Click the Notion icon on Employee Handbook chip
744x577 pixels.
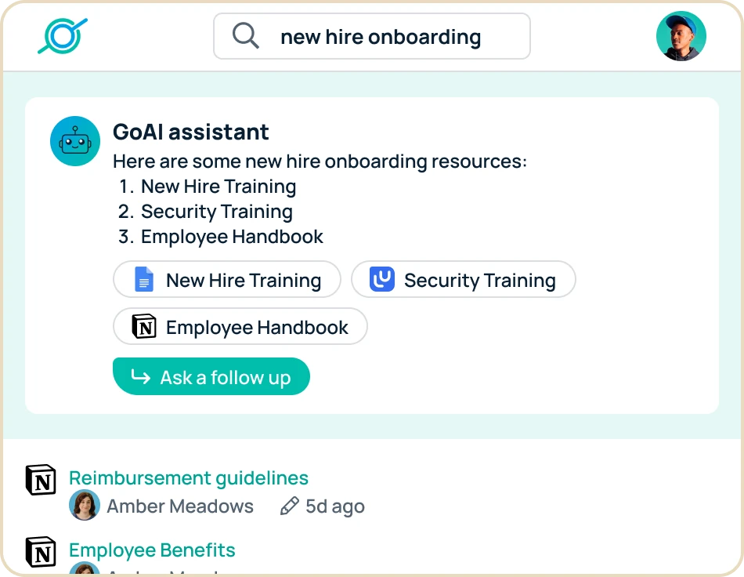pos(143,327)
